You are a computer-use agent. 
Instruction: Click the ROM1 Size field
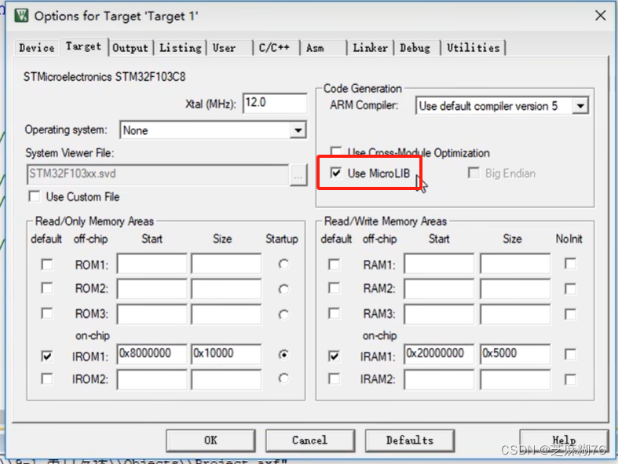[226, 264]
